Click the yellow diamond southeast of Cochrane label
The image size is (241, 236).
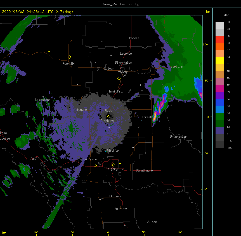pyautogui.click(x=95, y=165)
